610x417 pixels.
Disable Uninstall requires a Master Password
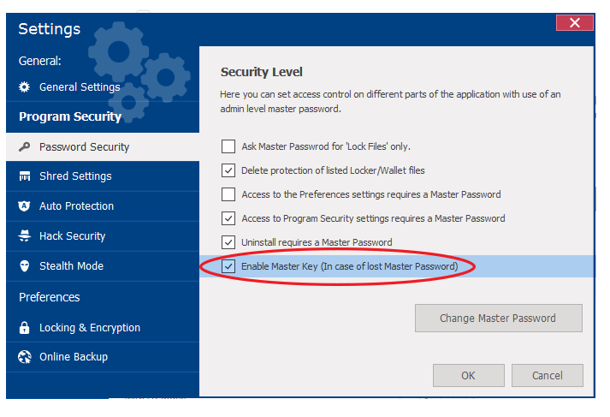pos(228,242)
